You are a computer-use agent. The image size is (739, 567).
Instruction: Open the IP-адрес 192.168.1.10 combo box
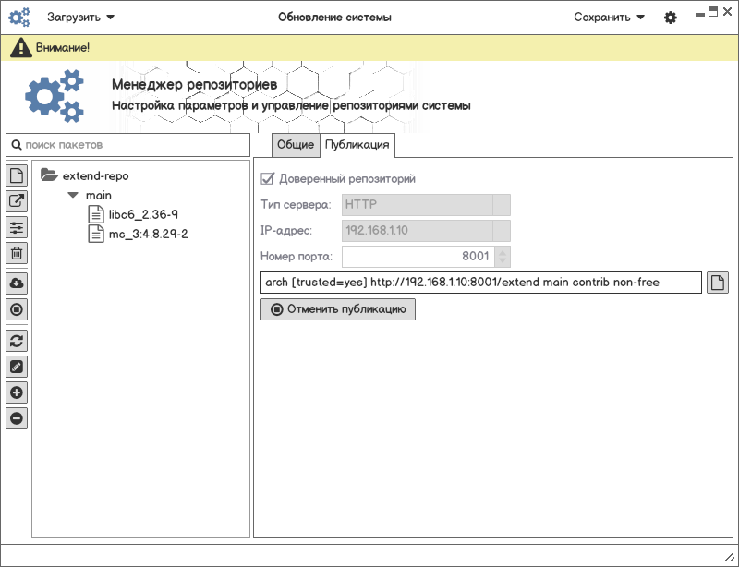[x=426, y=231]
